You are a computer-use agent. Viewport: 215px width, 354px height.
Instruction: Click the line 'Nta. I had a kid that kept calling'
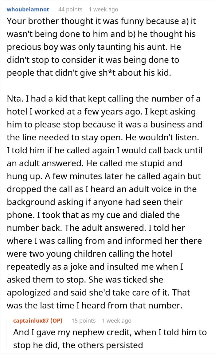pos(104,99)
